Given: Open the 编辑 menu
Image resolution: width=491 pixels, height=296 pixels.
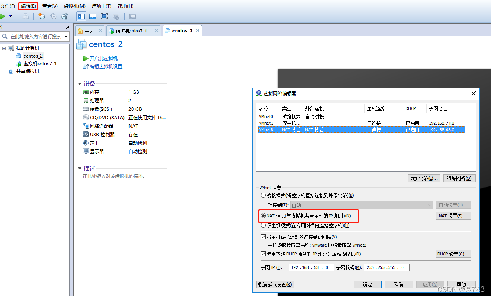Looking at the screenshot, I should [x=28, y=6].
